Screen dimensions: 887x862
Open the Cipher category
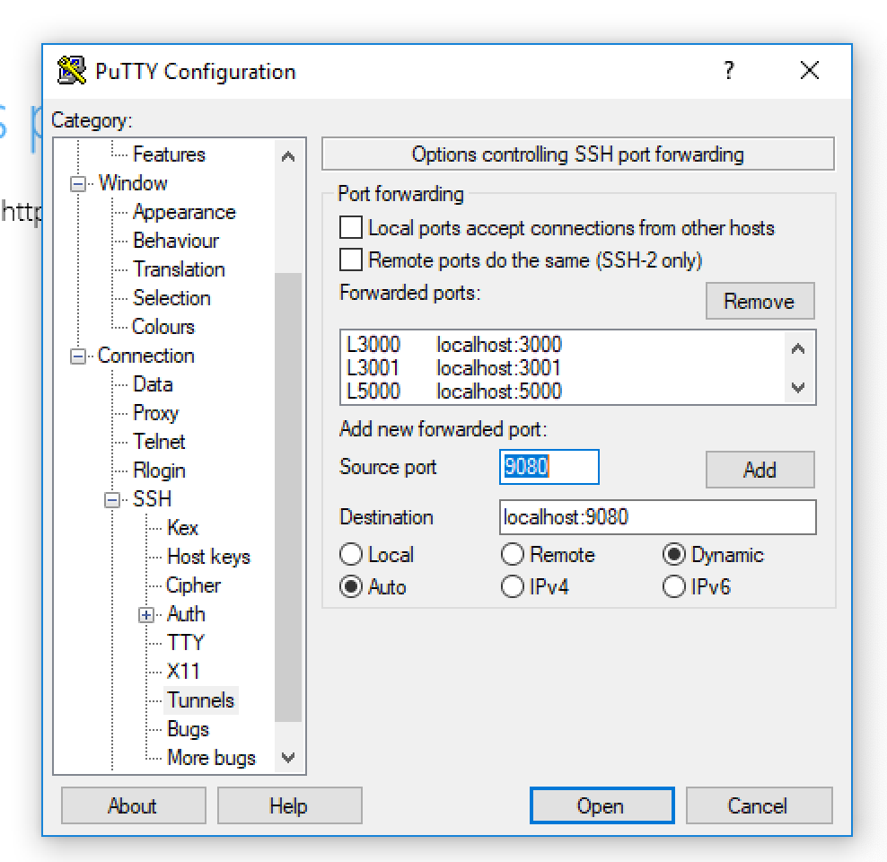pos(193,585)
